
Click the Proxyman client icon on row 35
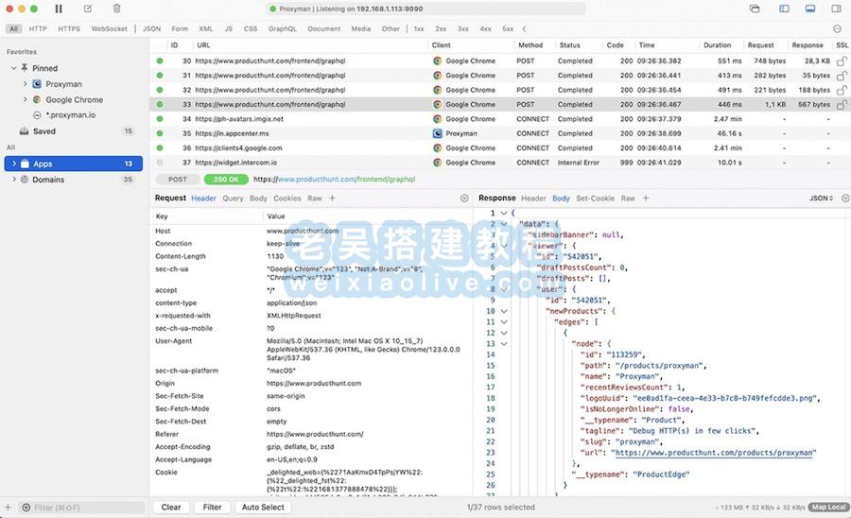[438, 133]
